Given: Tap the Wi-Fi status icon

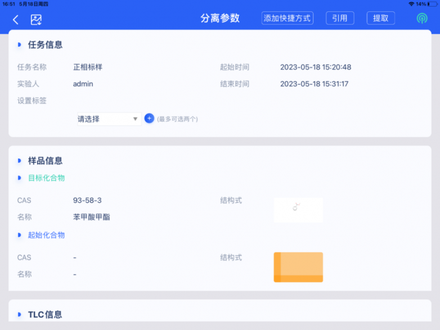Looking at the screenshot, I should [411, 4].
